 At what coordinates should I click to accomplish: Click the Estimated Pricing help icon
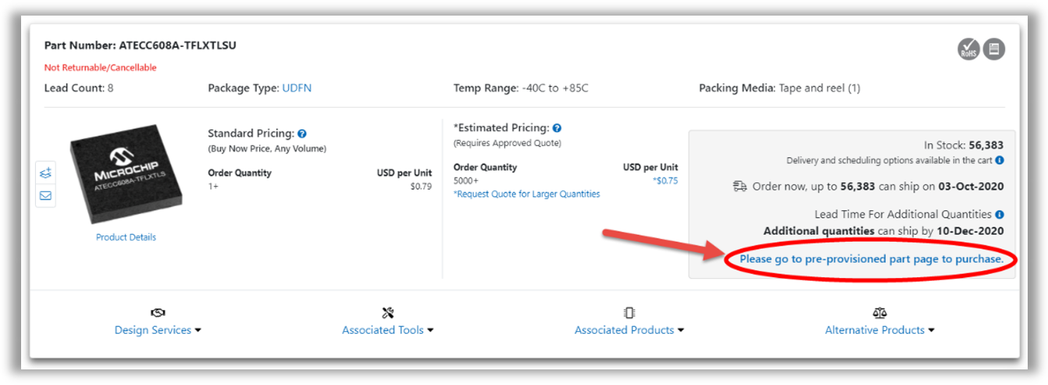tap(557, 128)
